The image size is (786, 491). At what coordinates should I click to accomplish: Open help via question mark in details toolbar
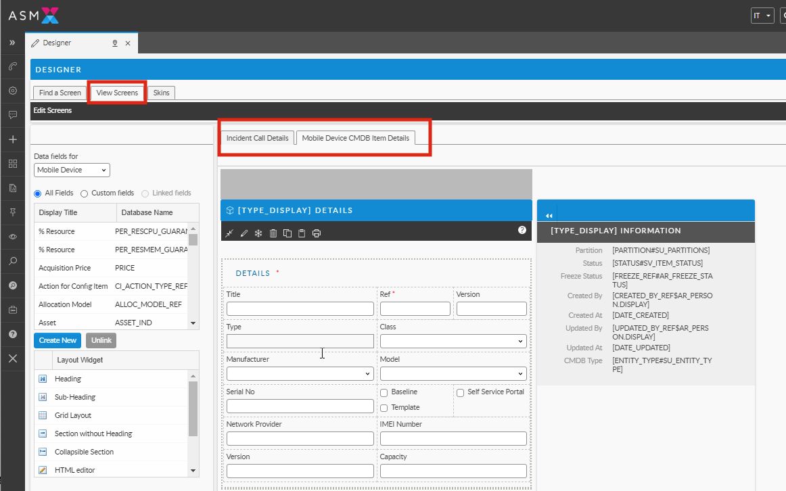[522, 231]
